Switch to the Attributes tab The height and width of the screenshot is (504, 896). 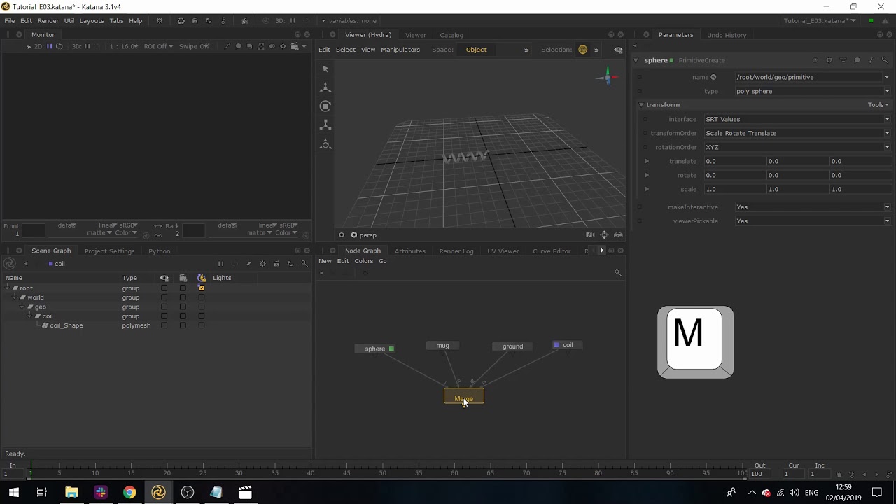click(409, 251)
